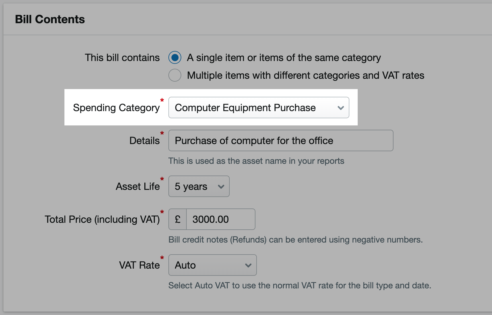Click the VAT Rate dropdown chevron
This screenshot has width=492, height=315.
click(x=248, y=265)
